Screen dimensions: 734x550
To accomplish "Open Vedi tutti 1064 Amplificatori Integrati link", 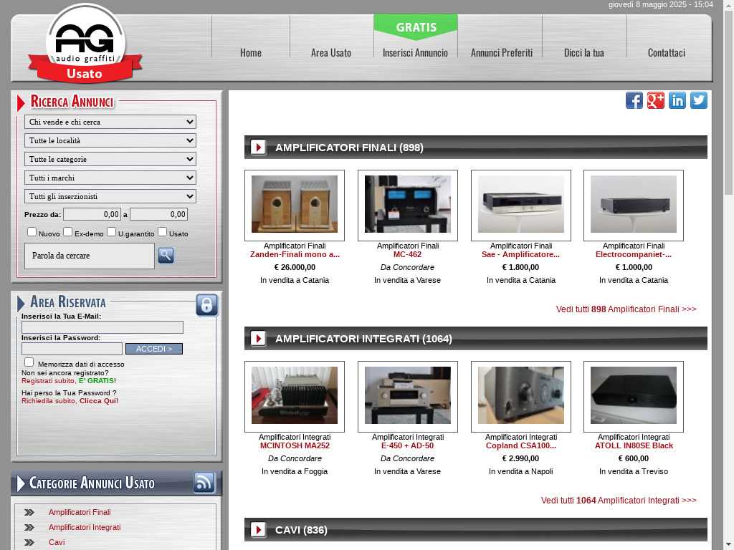I will coord(619,501).
